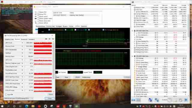Toggle Stress FPU checkbox in AIDA64
This screenshot has width=192, height=108.
(x=38, y=14)
